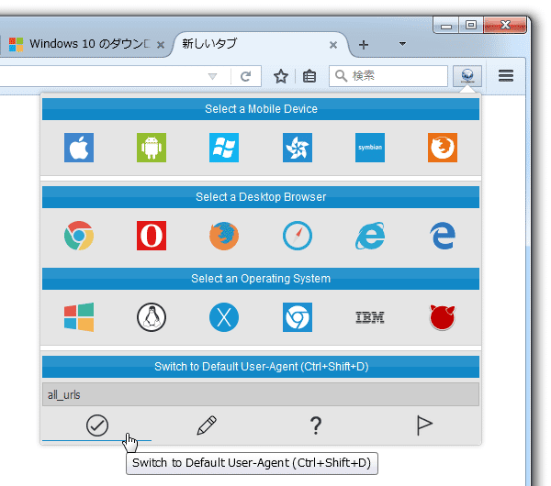Choose the Microsoft Edge browser icon
Screen dimensions: 551x486
(x=443, y=236)
